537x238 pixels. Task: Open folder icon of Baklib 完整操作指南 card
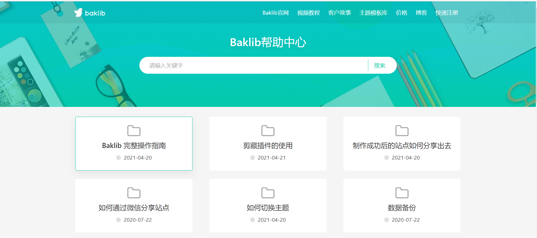tap(134, 131)
